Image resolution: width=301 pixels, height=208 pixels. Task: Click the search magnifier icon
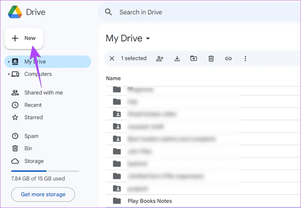point(108,12)
